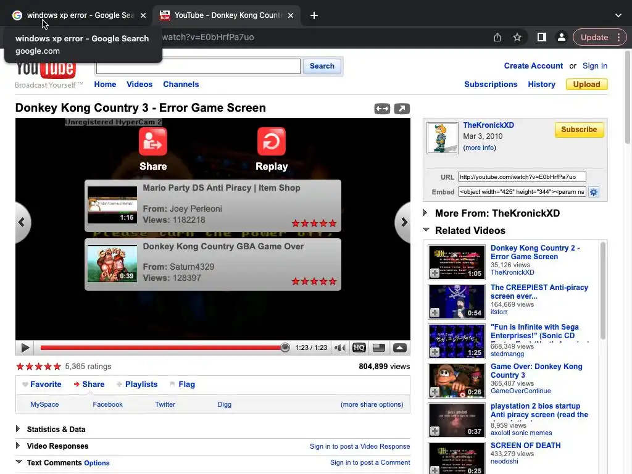Viewport: 632px width, 474px height.
Task: Expand the video to wide mode
Action: 382,109
